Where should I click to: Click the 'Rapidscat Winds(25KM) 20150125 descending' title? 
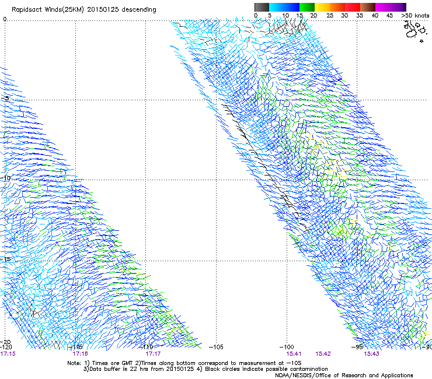(x=83, y=10)
